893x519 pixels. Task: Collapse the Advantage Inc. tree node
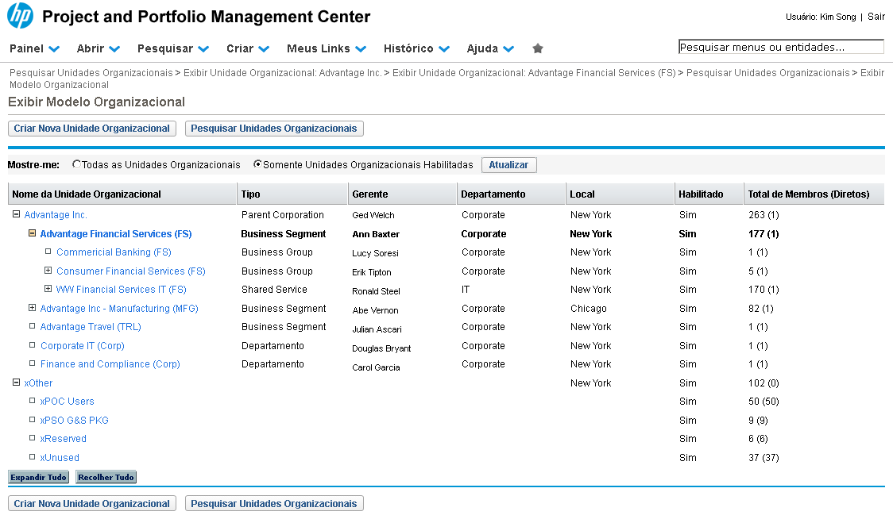click(x=16, y=215)
